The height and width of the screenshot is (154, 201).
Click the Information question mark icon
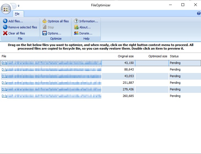[76, 21]
